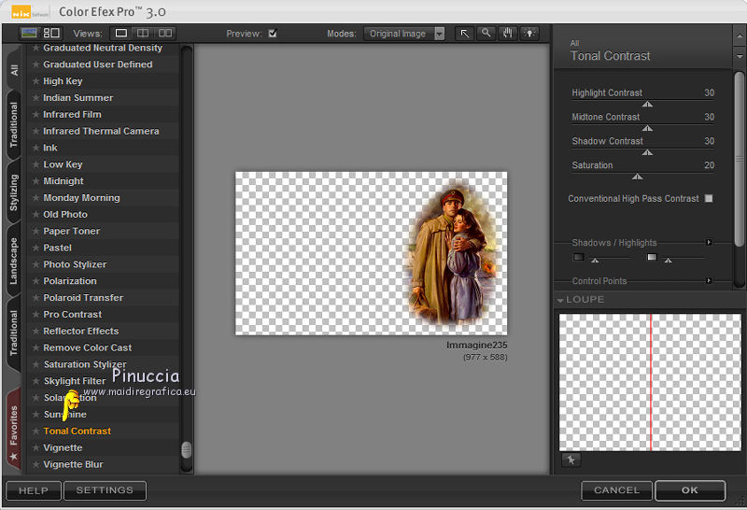
Task: Switch to side-by-side preview view
Action: pos(165,34)
